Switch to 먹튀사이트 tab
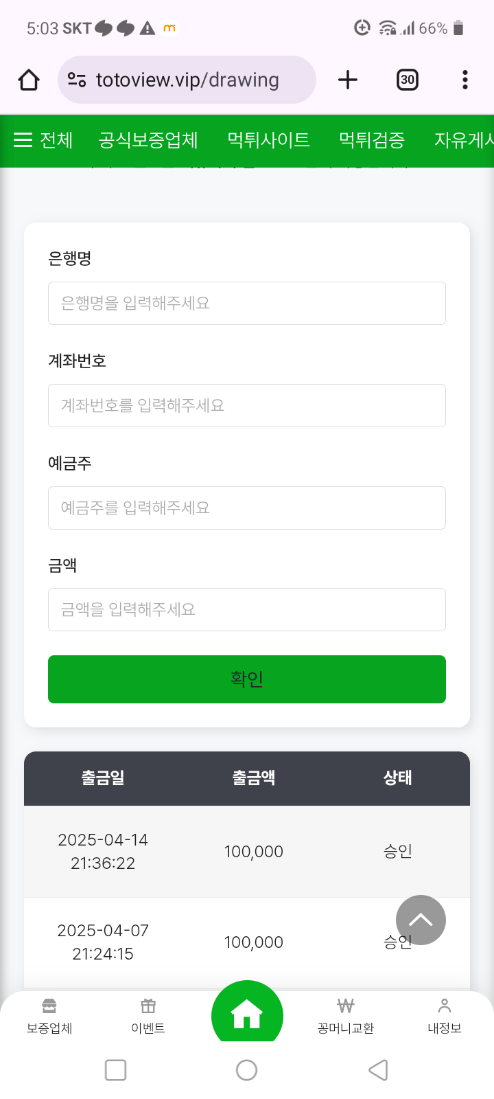Viewport: 494px width, 1099px height. tap(268, 140)
